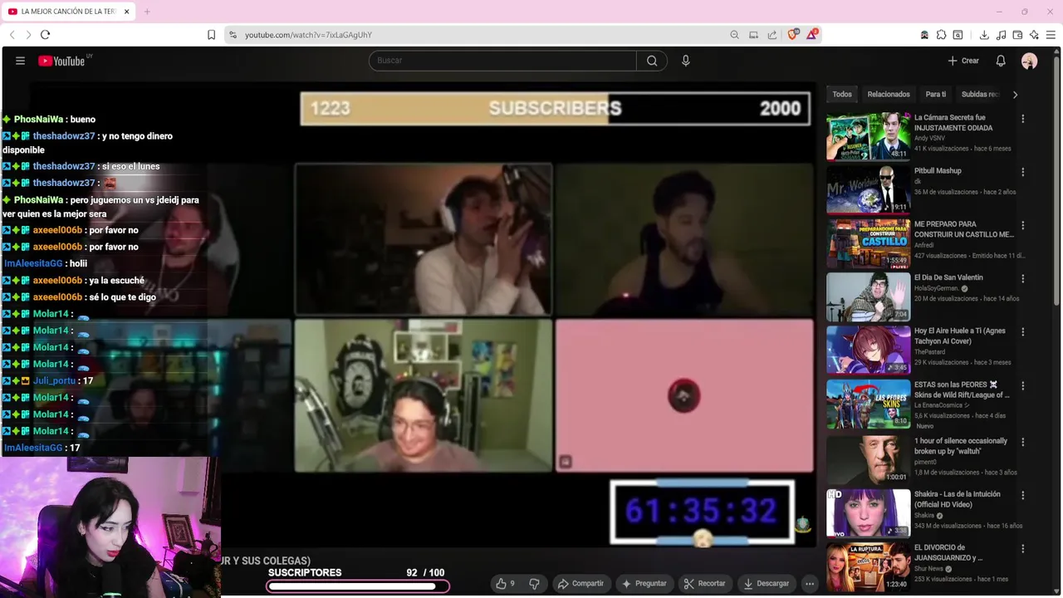The height and width of the screenshot is (598, 1063).
Task: Open Brave Shields lion icon
Action: point(792,35)
